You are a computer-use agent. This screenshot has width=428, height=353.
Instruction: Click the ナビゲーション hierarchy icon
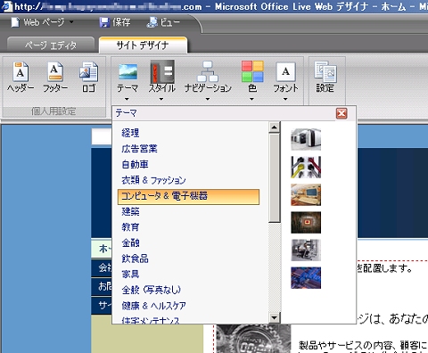point(208,71)
